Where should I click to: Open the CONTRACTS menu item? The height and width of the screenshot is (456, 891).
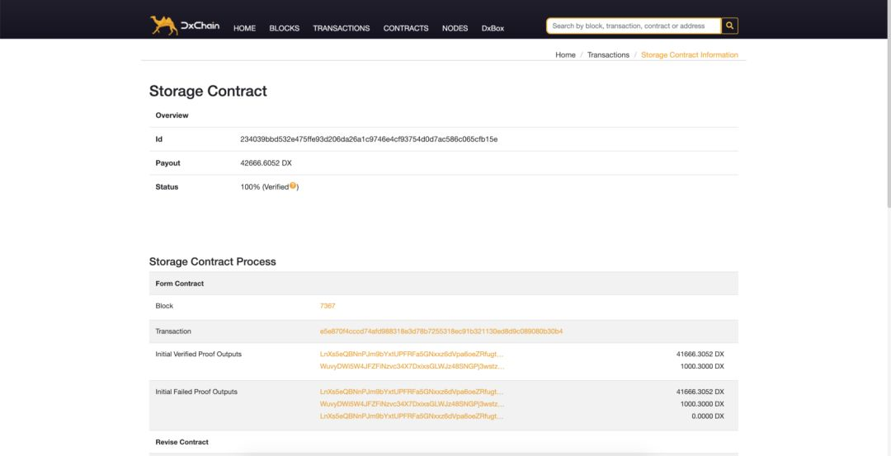[x=406, y=28]
